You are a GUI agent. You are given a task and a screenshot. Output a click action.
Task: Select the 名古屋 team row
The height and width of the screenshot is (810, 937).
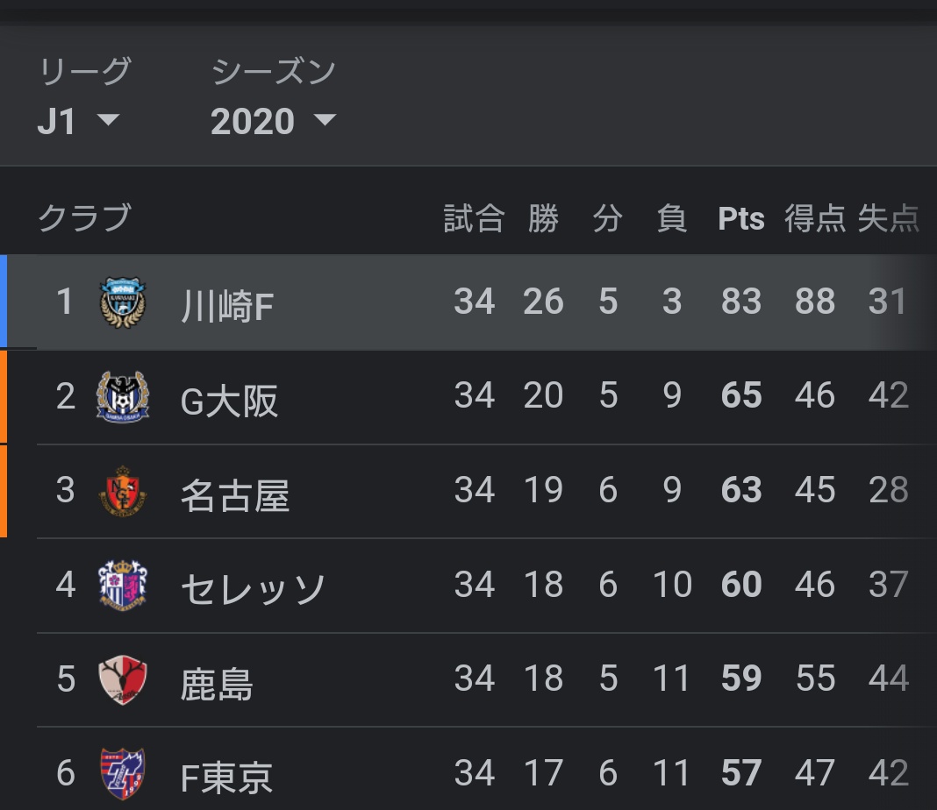[468, 491]
